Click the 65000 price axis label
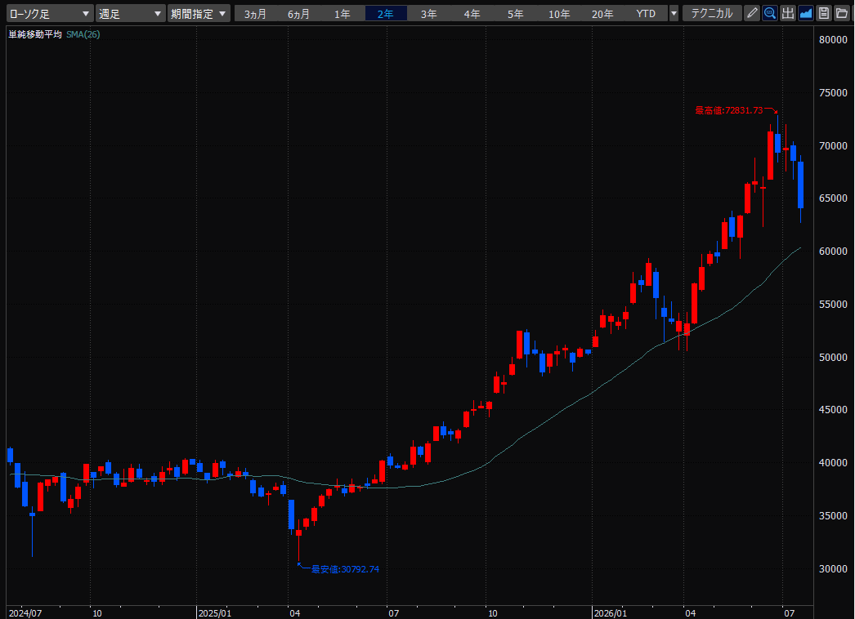The width and height of the screenshot is (855, 619). 833,198
